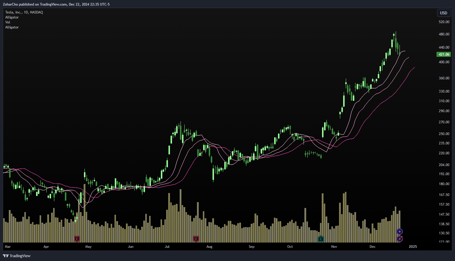
Task: Click the Sep label on time axis
Action: pyautogui.click(x=252, y=247)
